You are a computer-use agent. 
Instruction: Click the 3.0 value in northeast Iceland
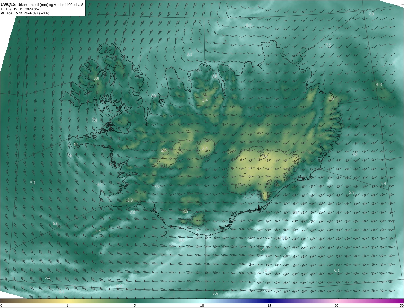point(331,99)
